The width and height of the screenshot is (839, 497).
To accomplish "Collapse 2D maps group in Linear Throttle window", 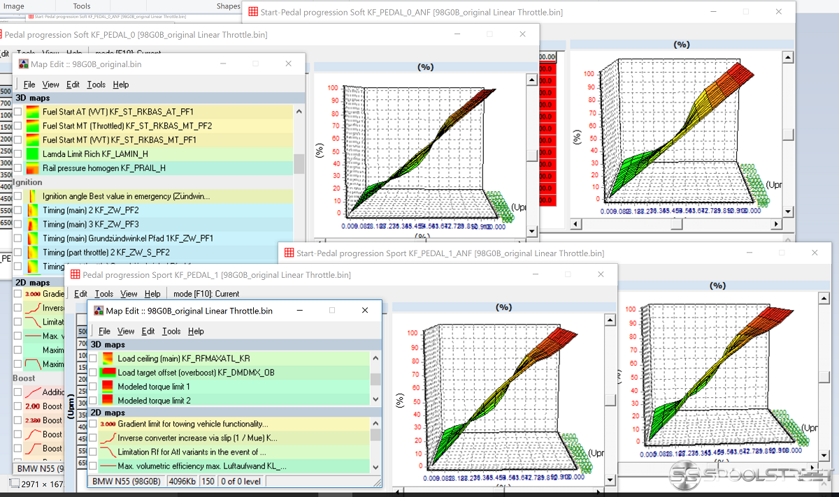I will click(x=235, y=413).
